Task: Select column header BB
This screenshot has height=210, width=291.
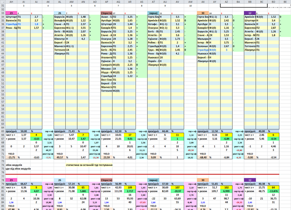Action: (250, 2)
